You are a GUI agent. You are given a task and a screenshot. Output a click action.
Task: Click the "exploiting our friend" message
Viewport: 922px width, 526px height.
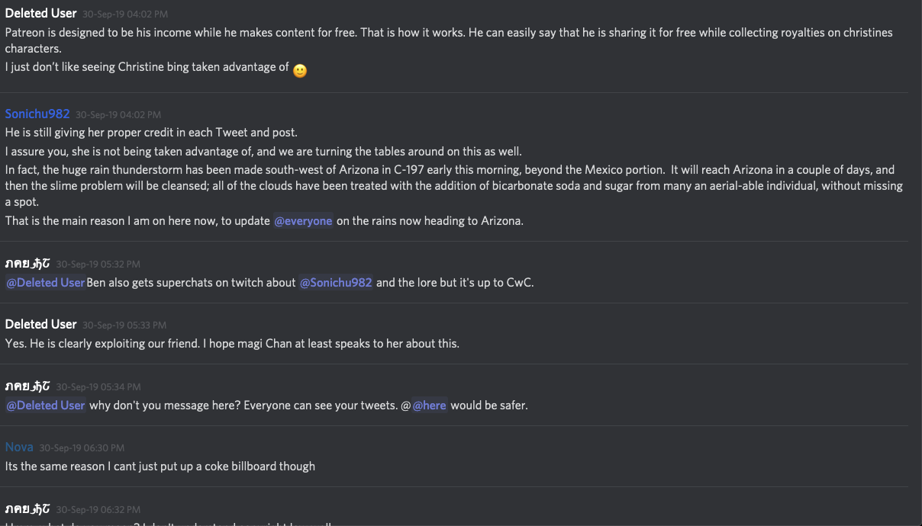coord(232,343)
